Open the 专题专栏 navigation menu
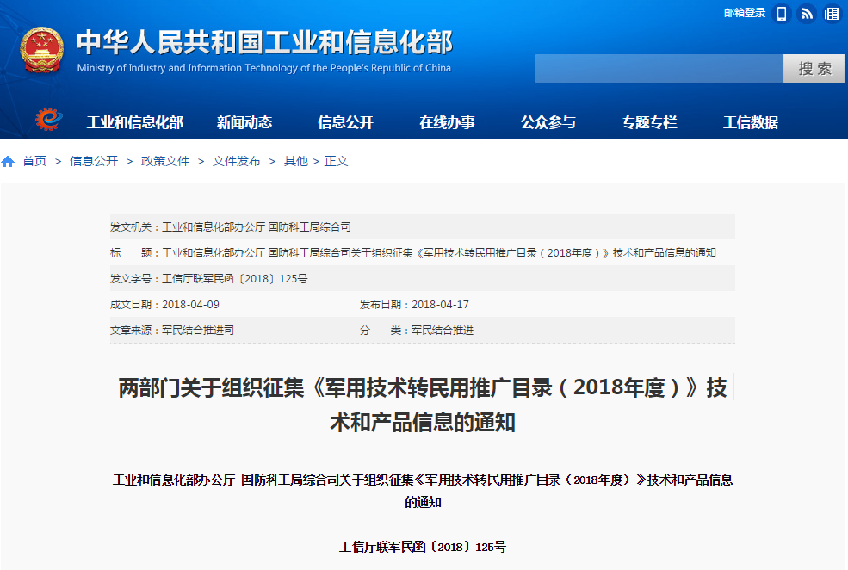This screenshot has width=848, height=570. tap(649, 123)
